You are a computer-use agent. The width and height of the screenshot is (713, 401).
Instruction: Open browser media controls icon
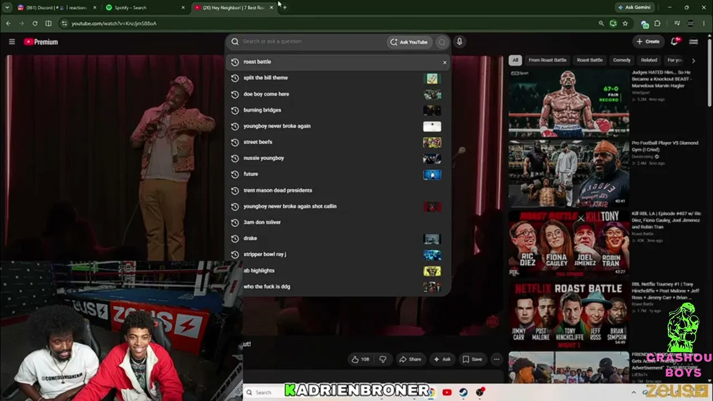tap(677, 23)
